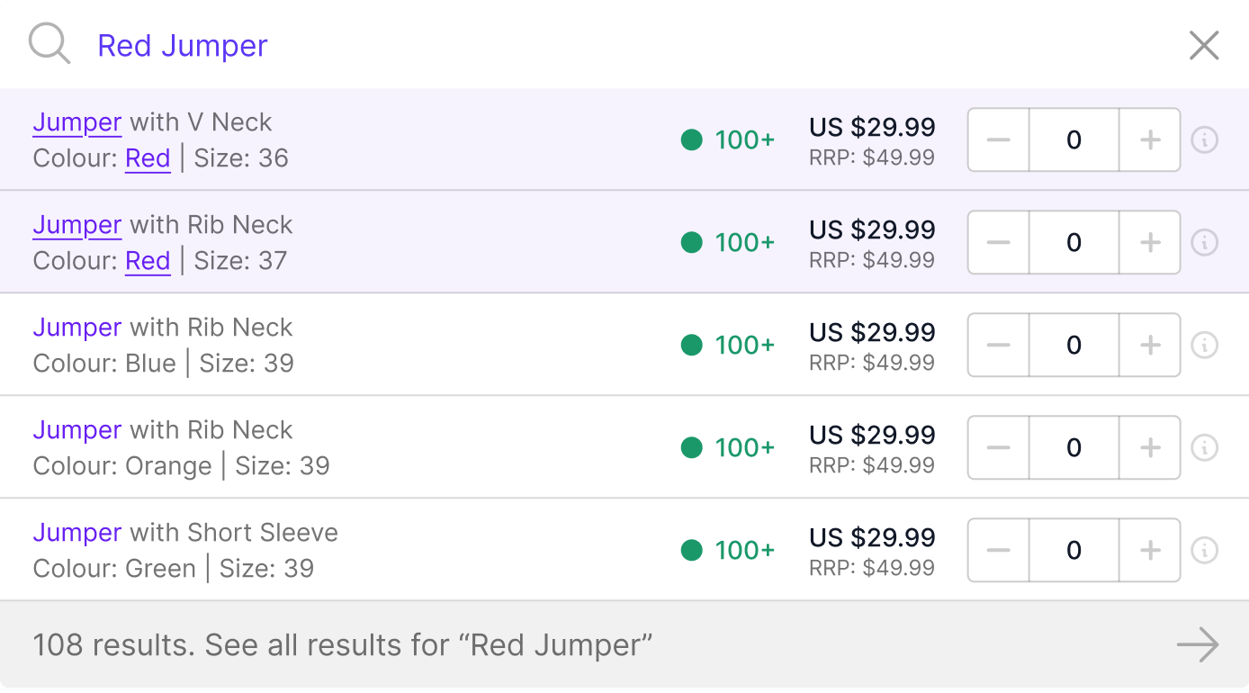
Task: Increase quantity of the Blue jumper
Action: click(x=1150, y=346)
